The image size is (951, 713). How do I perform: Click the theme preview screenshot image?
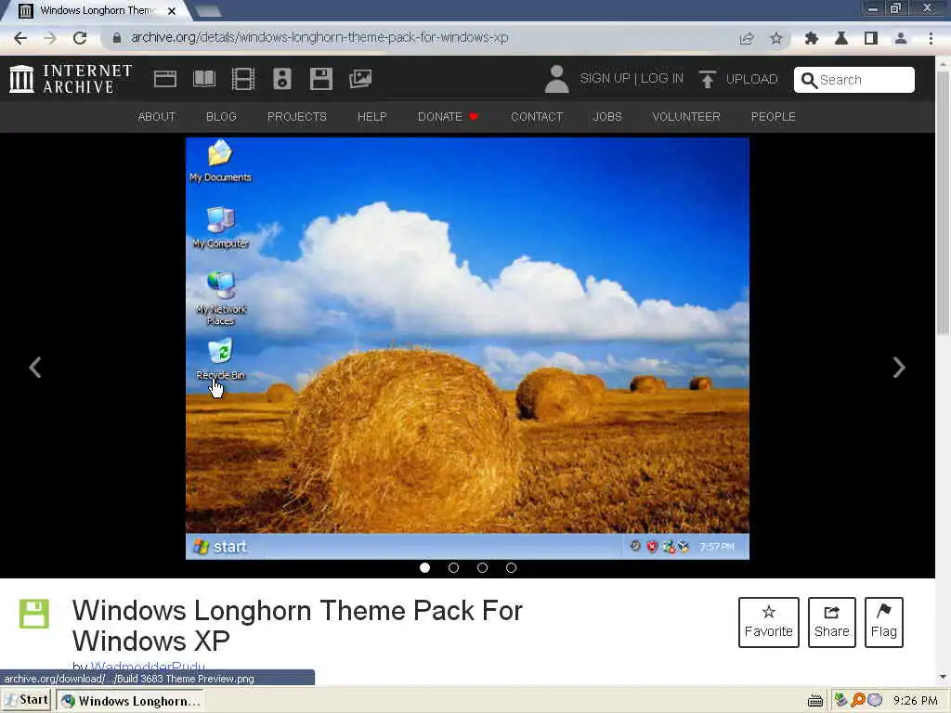467,349
